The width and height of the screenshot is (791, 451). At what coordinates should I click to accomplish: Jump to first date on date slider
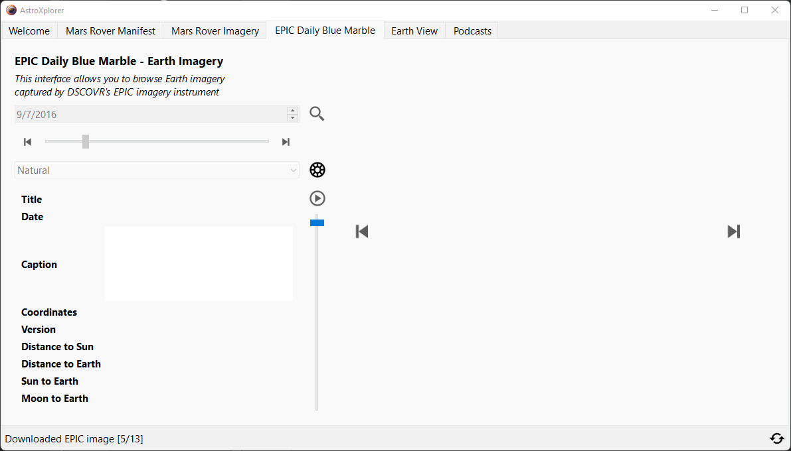27,142
